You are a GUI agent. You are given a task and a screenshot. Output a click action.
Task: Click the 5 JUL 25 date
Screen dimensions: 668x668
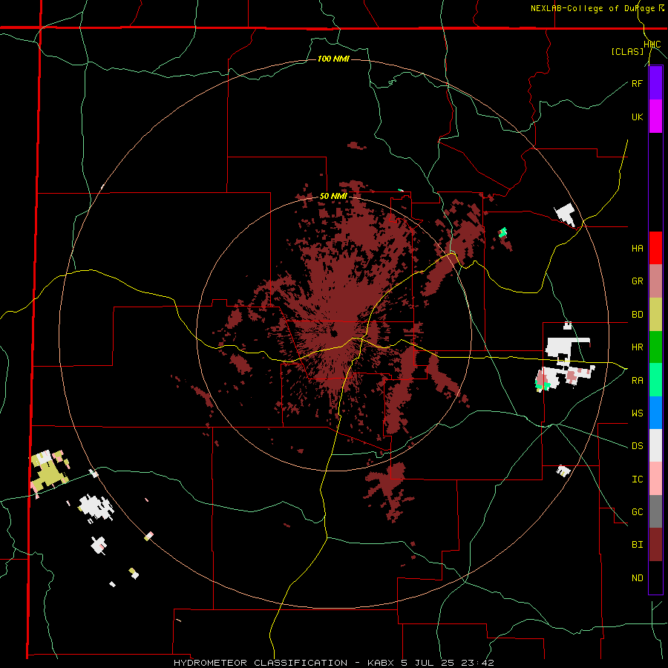[428, 663]
